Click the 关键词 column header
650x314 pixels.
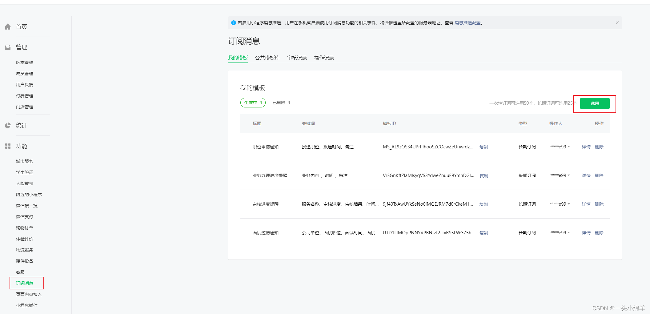(x=308, y=123)
